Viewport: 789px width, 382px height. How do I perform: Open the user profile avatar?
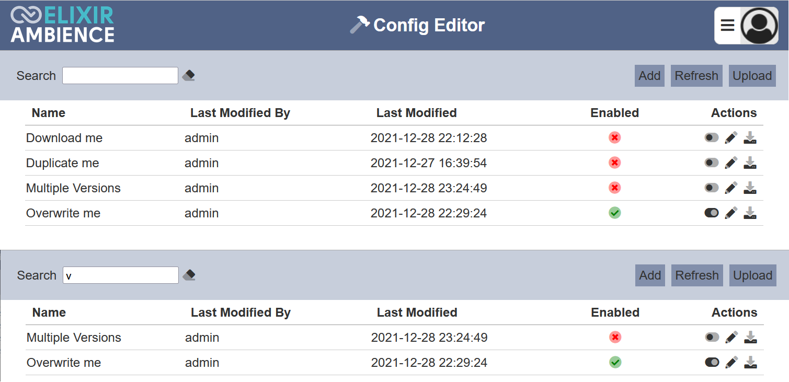[x=760, y=25]
